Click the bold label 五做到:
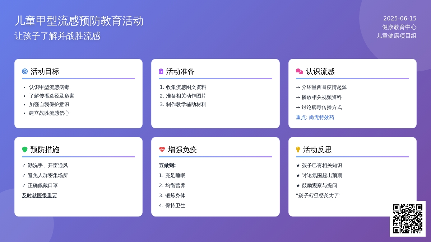The height and width of the screenshot is (242, 431). [x=167, y=165]
